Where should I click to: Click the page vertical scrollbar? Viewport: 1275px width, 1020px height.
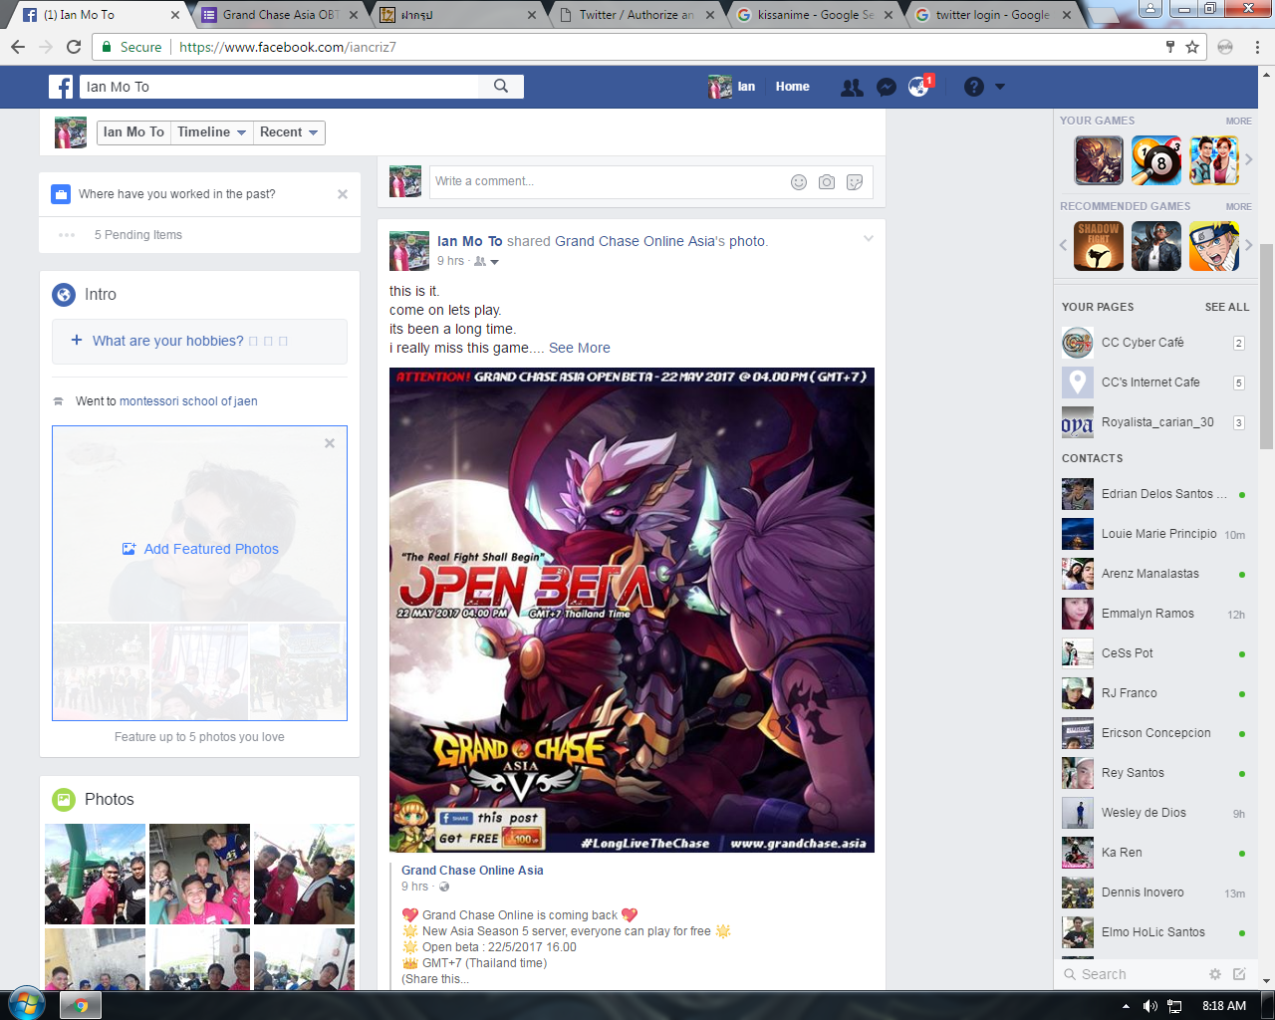[x=1267, y=347]
